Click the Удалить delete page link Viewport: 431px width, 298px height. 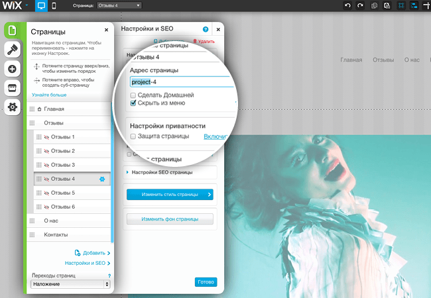(x=204, y=42)
